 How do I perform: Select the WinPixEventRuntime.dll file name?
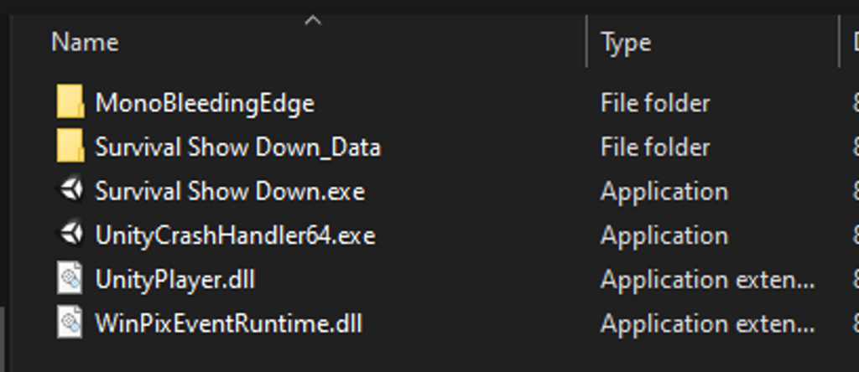coord(228,323)
